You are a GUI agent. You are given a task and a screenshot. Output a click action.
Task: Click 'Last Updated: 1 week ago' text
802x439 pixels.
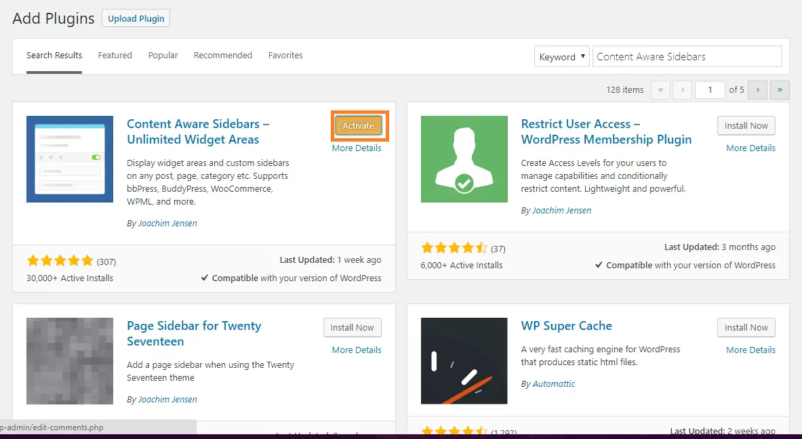(330, 260)
